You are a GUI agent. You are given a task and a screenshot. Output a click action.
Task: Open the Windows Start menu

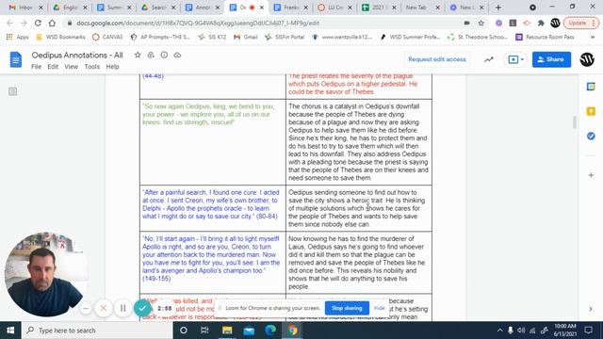pos(10,331)
